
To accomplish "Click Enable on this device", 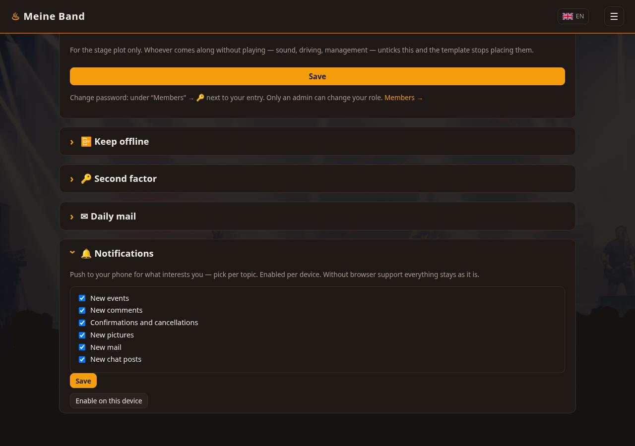I will [x=109, y=401].
